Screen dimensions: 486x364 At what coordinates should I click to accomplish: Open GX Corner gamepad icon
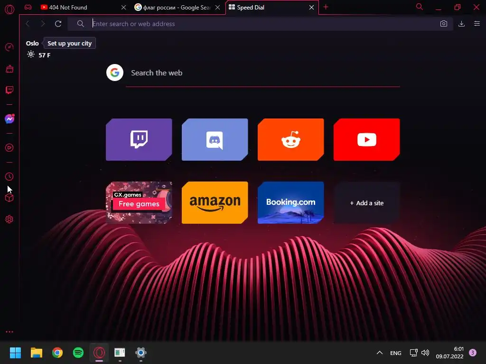click(x=28, y=7)
